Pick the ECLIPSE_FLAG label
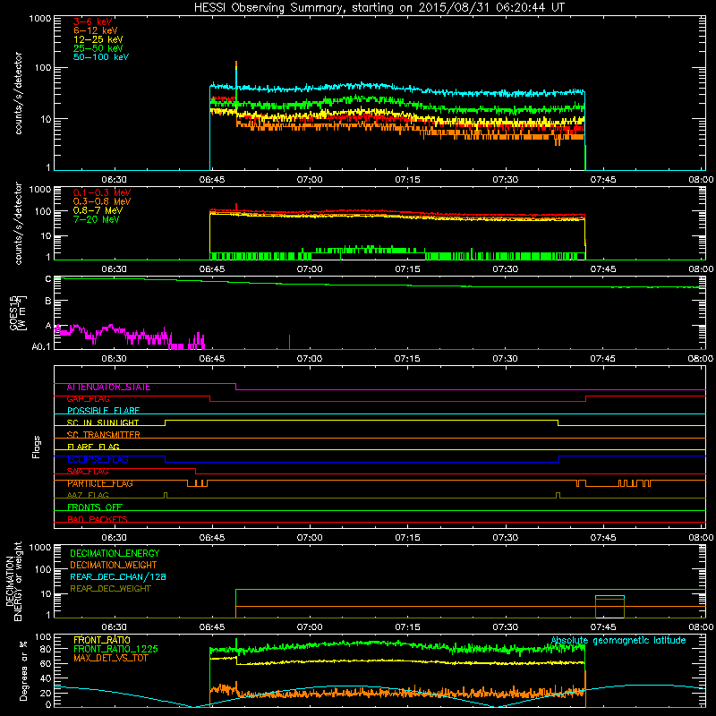The image size is (716, 716). 98,459
